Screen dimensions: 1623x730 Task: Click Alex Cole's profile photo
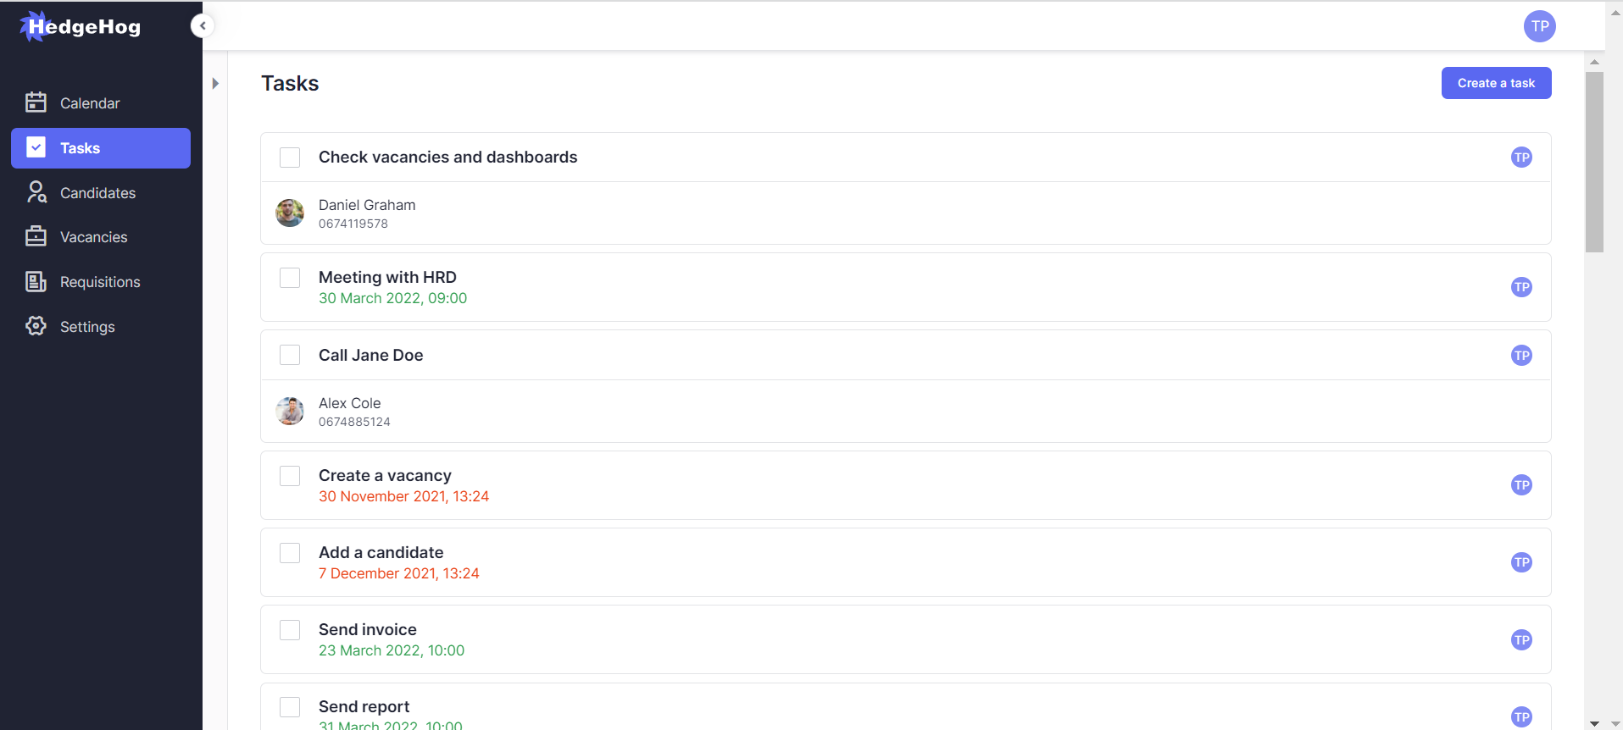[290, 411]
